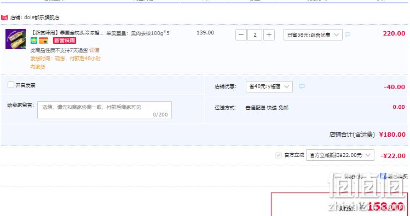
Task: Click the red 新赏味周 promotion tag
Action: (65, 40)
